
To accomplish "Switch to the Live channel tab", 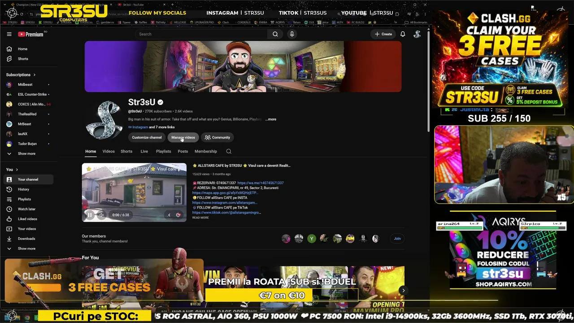I will point(144,151).
